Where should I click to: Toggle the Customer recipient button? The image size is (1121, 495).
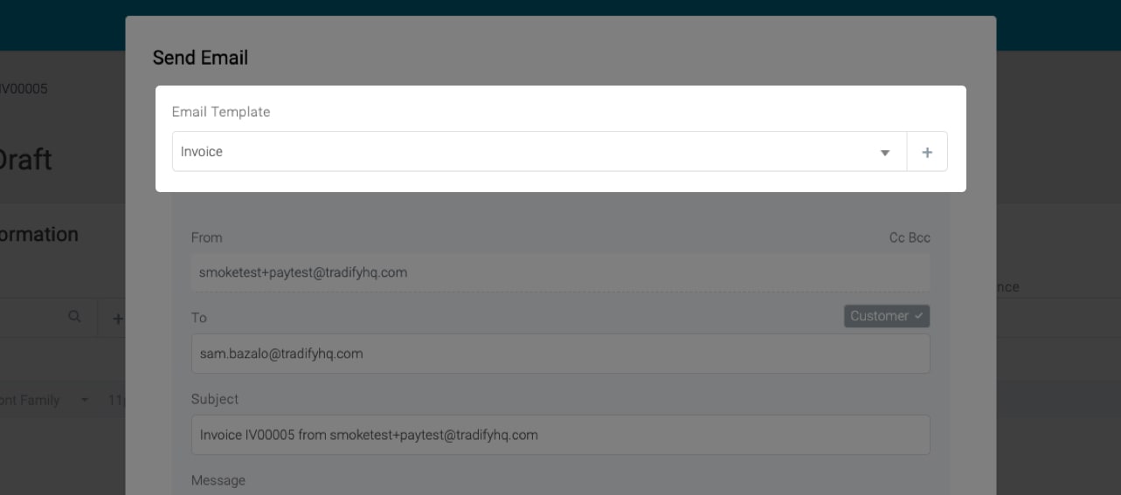pyautogui.click(x=887, y=316)
